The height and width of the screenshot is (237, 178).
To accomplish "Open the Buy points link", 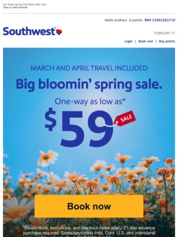I will pos(167,41).
